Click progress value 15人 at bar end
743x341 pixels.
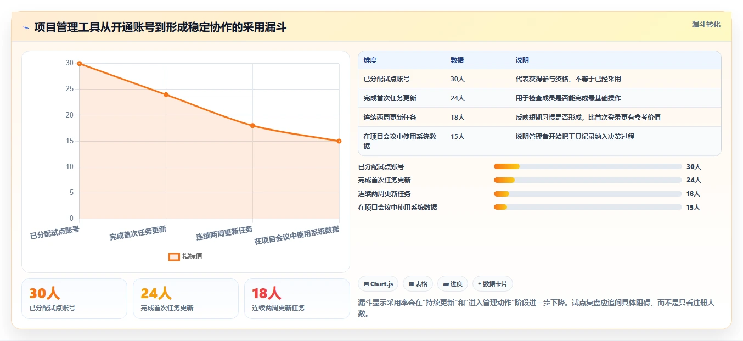(x=694, y=207)
